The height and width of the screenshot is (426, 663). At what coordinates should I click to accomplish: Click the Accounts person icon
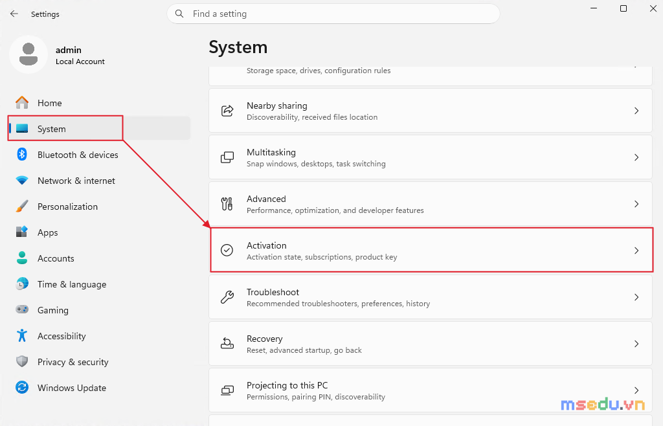pyautogui.click(x=22, y=258)
